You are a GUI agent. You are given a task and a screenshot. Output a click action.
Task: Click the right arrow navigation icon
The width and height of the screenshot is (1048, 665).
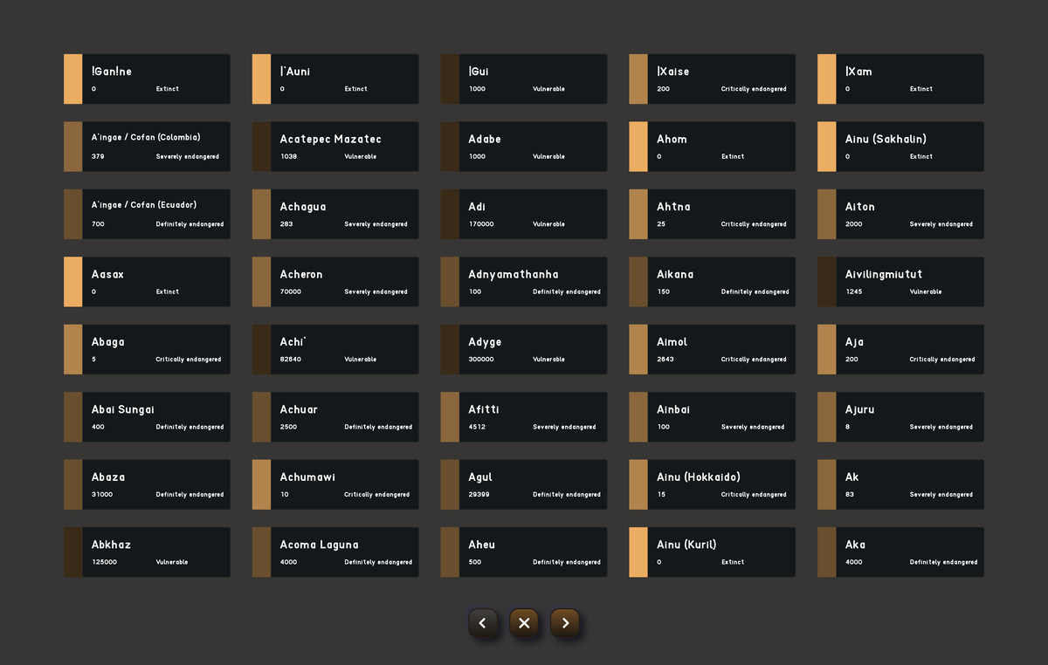(565, 623)
